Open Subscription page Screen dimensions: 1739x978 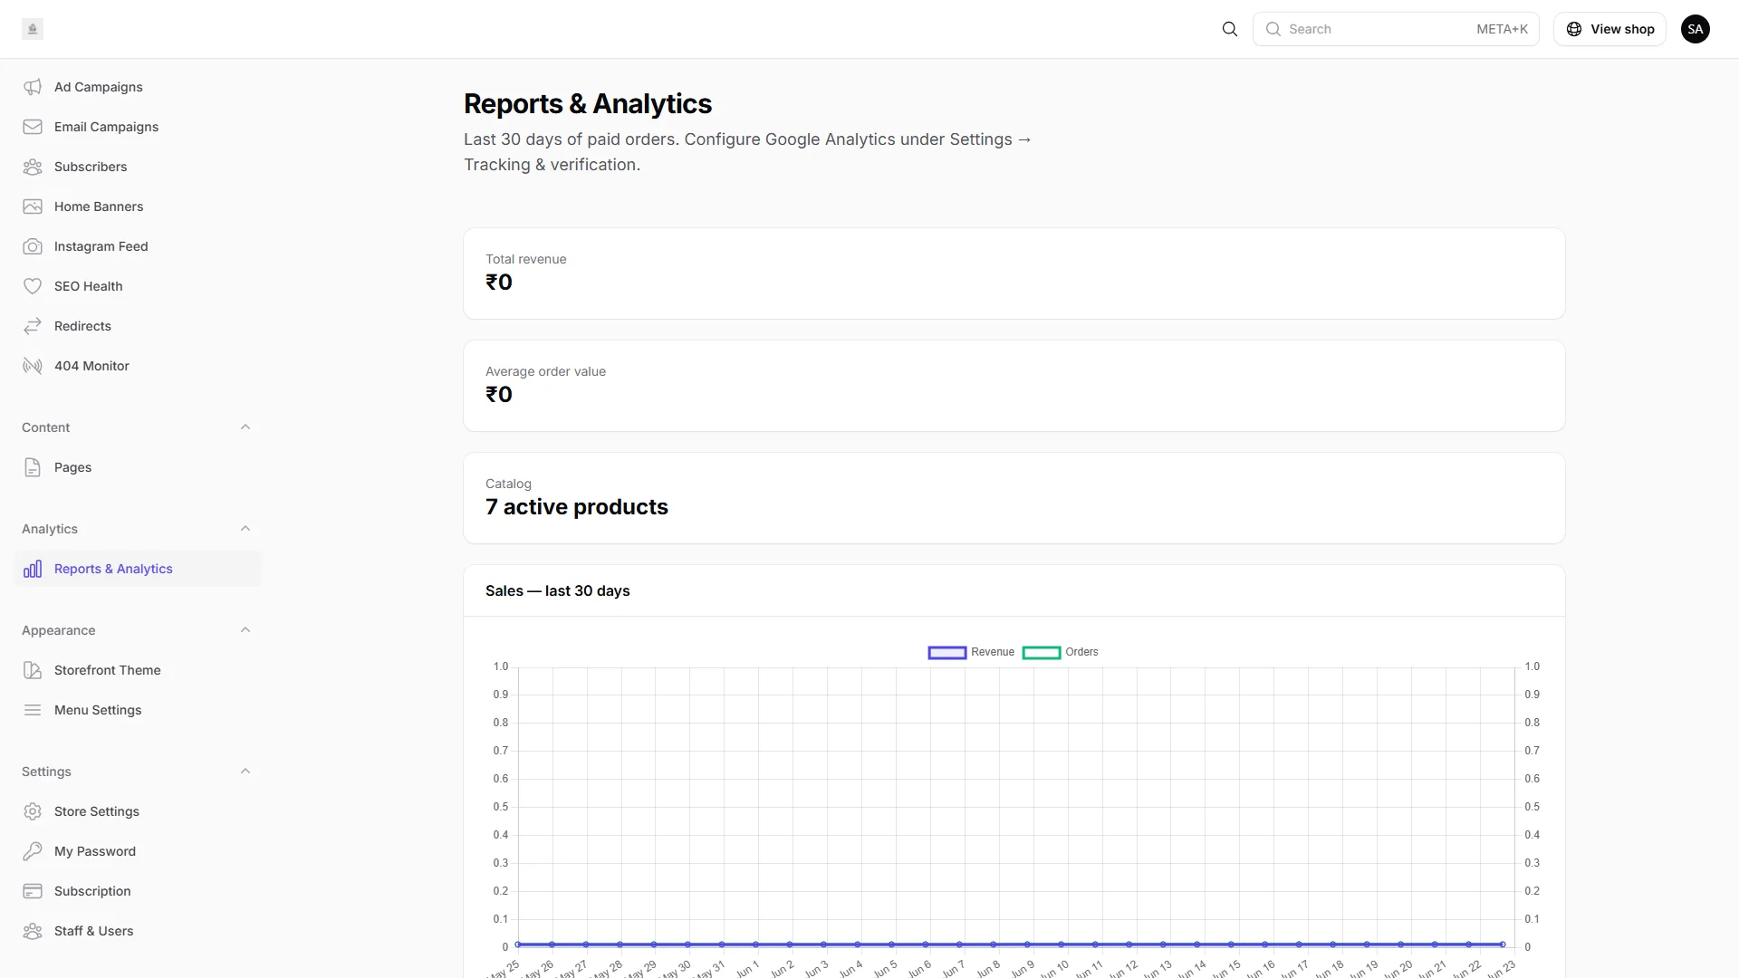coord(138,891)
